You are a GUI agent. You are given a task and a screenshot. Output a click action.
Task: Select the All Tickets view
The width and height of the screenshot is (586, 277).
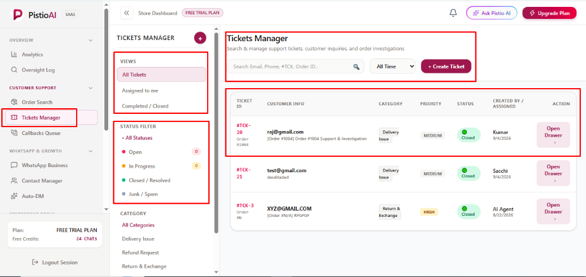click(x=161, y=74)
